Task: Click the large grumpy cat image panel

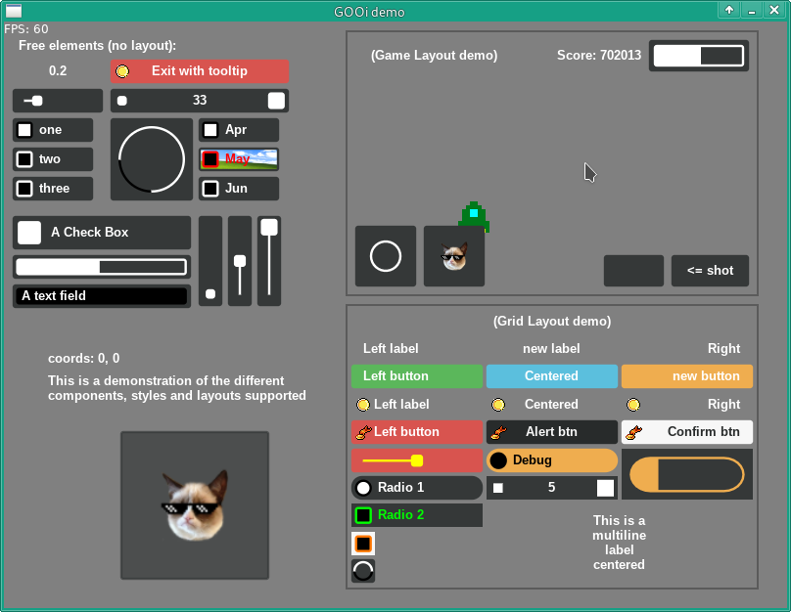Action: [x=195, y=505]
